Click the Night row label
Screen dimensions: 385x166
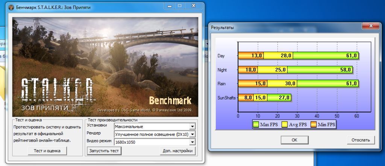click(222, 70)
